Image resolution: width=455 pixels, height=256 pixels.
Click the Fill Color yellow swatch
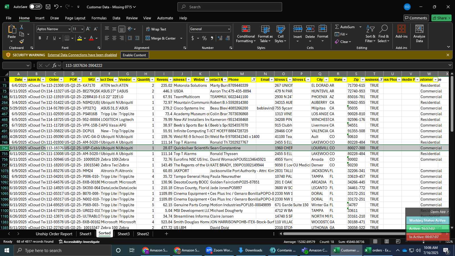80,38
